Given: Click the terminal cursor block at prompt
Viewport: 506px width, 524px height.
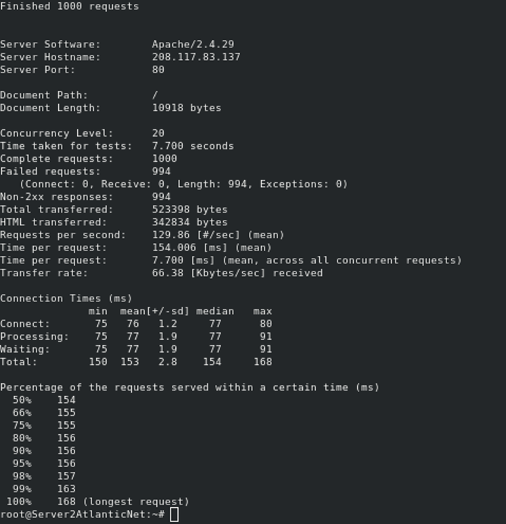Looking at the screenshot, I should pos(174,515).
